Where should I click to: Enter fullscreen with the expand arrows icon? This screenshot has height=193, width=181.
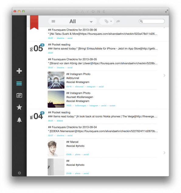tap(166, 11)
